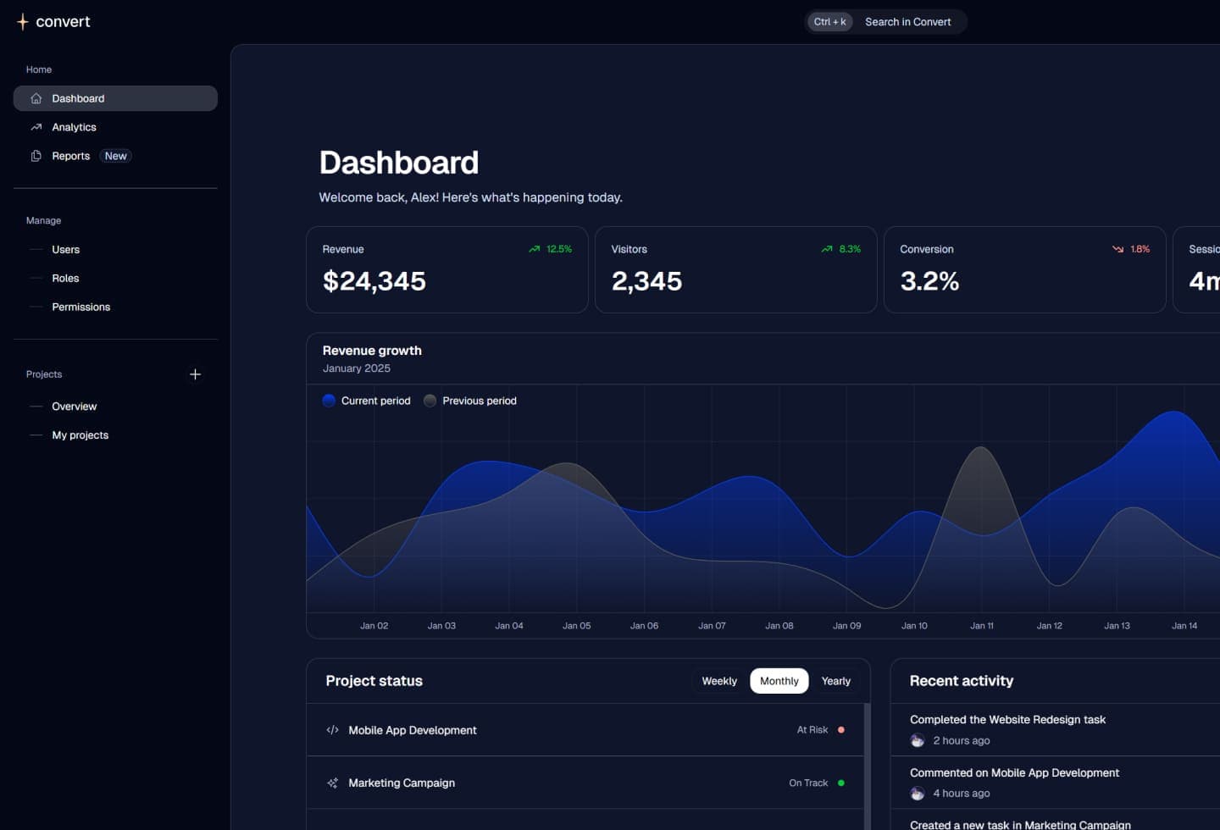The image size is (1220, 830).
Task: Click the Jan 14 axis label
Action: [1184, 626]
